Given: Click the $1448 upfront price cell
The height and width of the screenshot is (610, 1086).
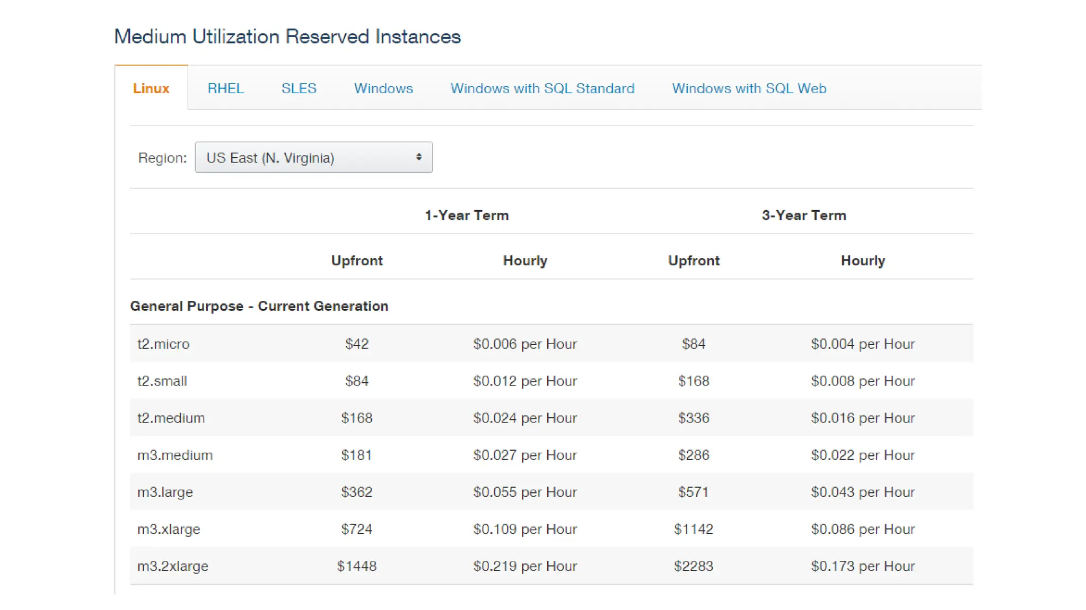Looking at the screenshot, I should point(356,567).
